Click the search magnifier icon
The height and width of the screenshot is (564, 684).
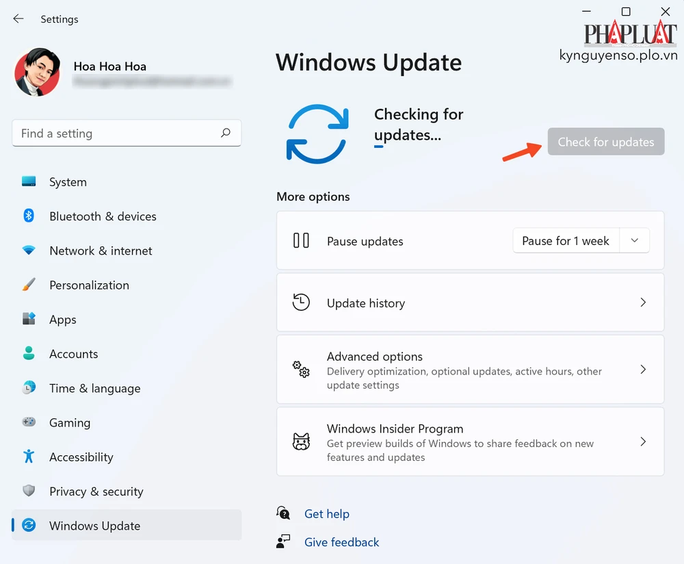tap(226, 133)
